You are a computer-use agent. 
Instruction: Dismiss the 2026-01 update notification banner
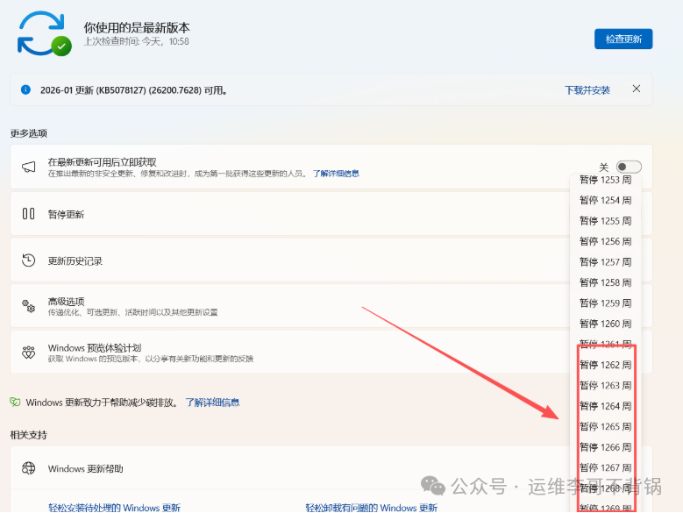[637, 89]
